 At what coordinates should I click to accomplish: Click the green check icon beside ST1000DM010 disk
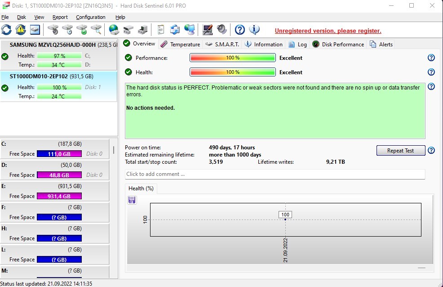[x=5, y=88]
